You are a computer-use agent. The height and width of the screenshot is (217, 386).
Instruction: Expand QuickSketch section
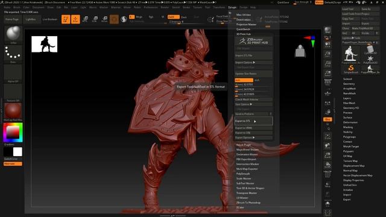tap(243, 29)
